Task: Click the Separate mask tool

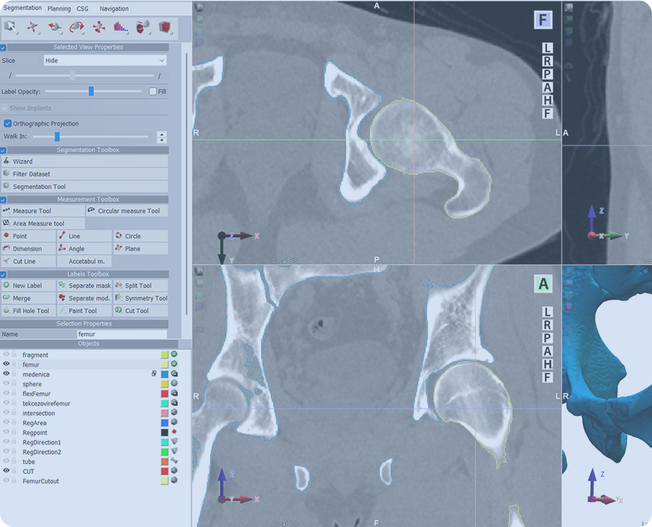Action: [x=85, y=285]
